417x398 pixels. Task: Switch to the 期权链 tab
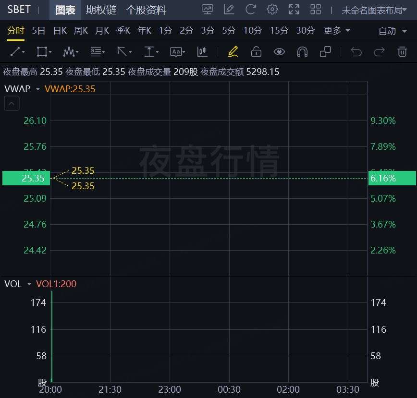point(101,10)
